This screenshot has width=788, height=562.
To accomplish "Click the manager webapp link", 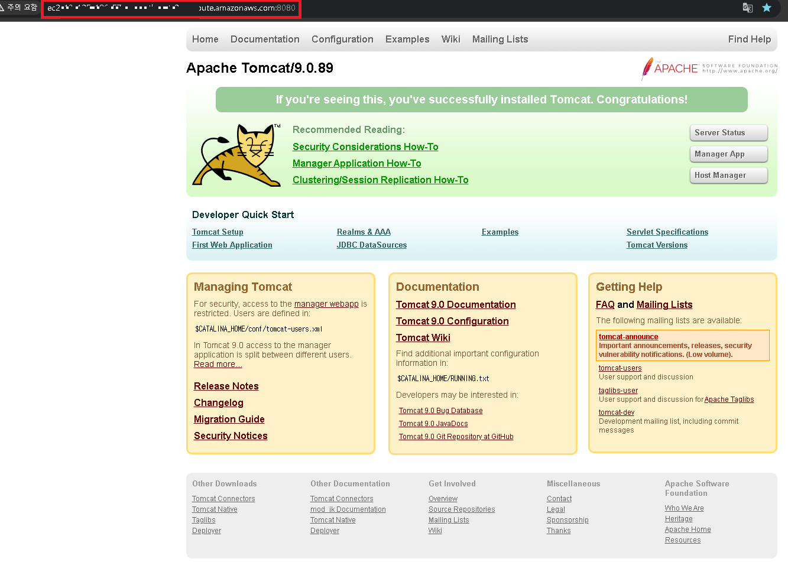I will (326, 304).
